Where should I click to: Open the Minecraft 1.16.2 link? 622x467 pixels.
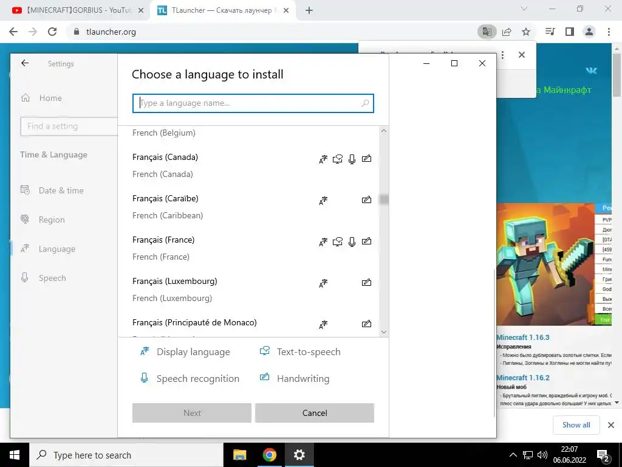click(523, 378)
